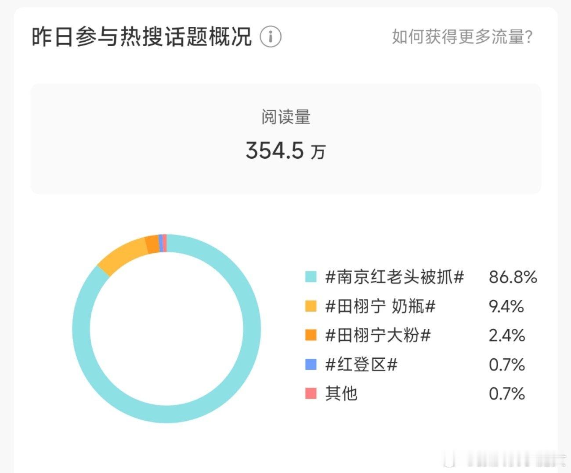Viewport: 571px width, 473px height.
Task: Open the info icon beside 昨日参与热搜话题概况
Action: point(271,36)
